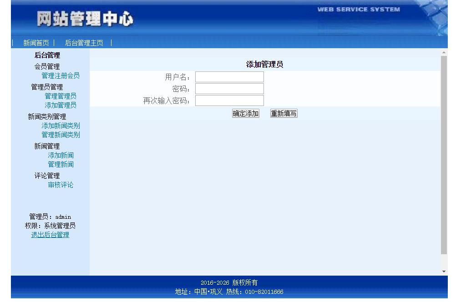Click the 密码 password field
The image size is (461, 302).
(229, 89)
